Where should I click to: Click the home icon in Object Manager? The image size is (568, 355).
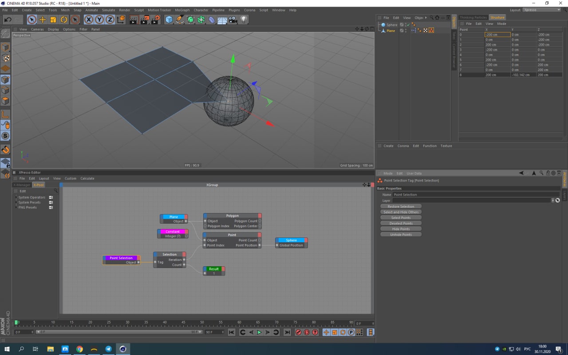437,18
